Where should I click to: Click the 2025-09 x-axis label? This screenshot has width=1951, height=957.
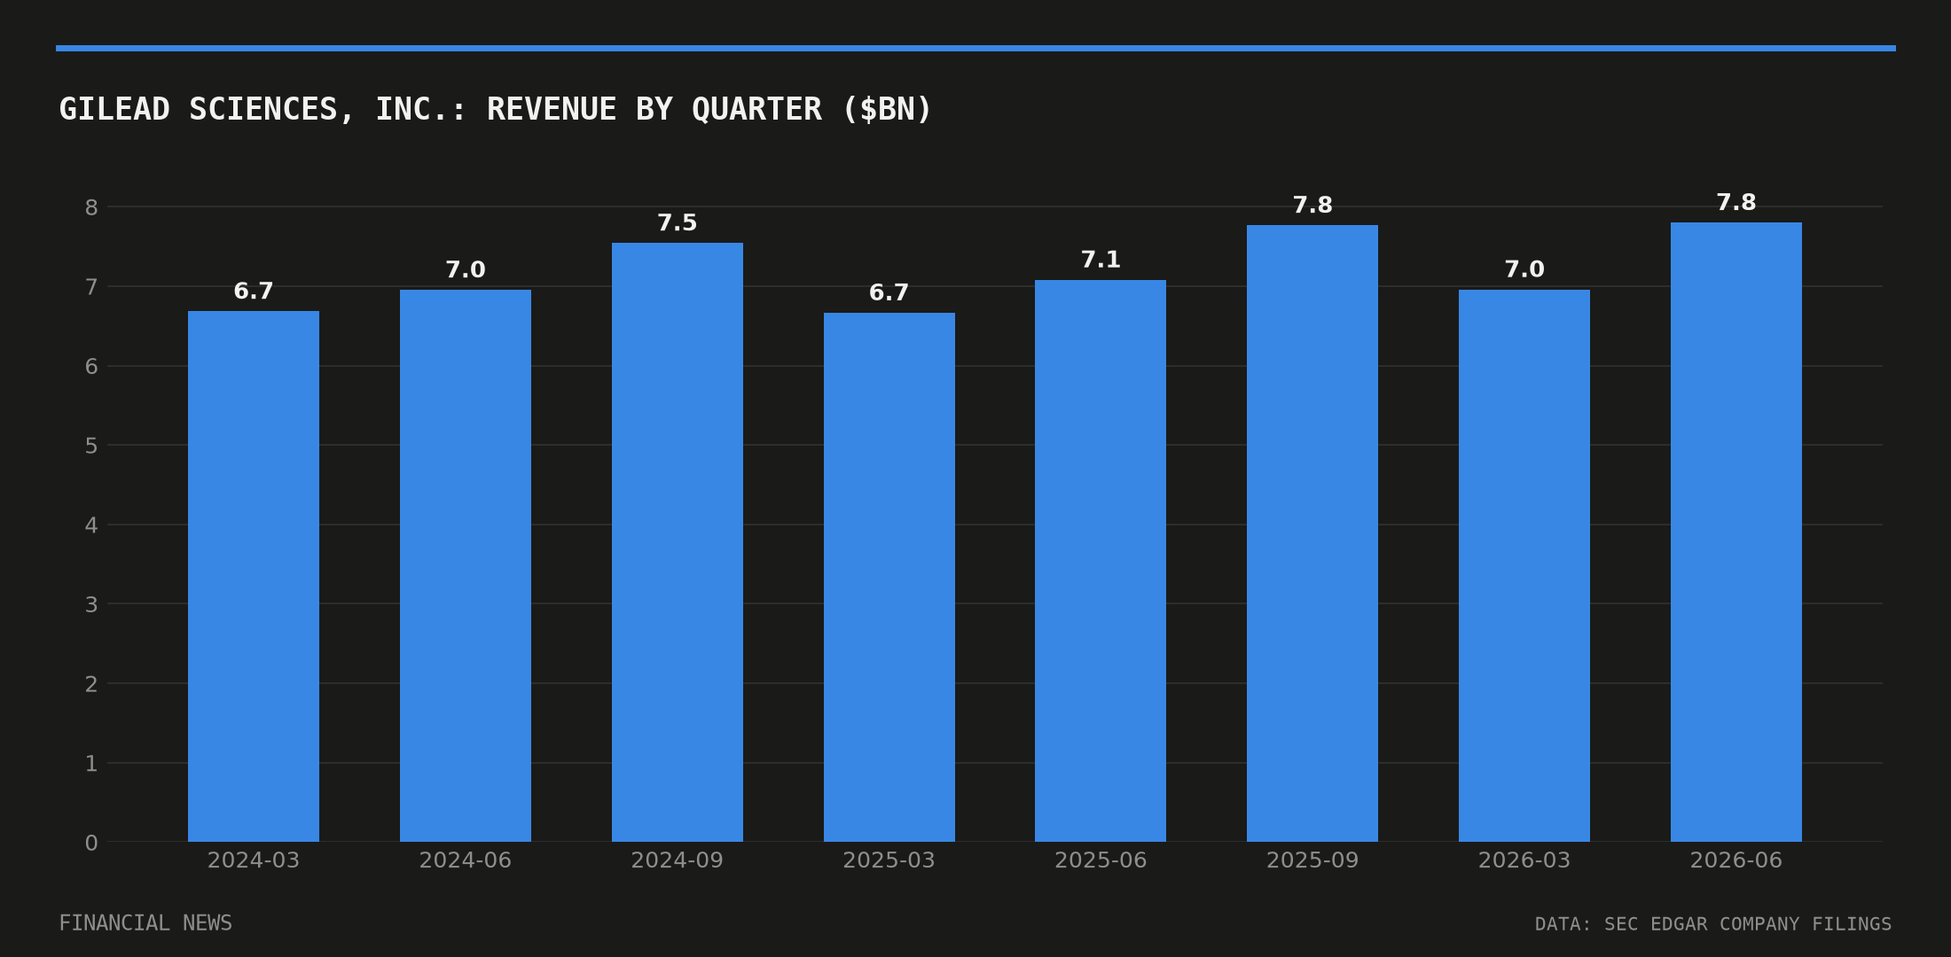[1312, 860]
